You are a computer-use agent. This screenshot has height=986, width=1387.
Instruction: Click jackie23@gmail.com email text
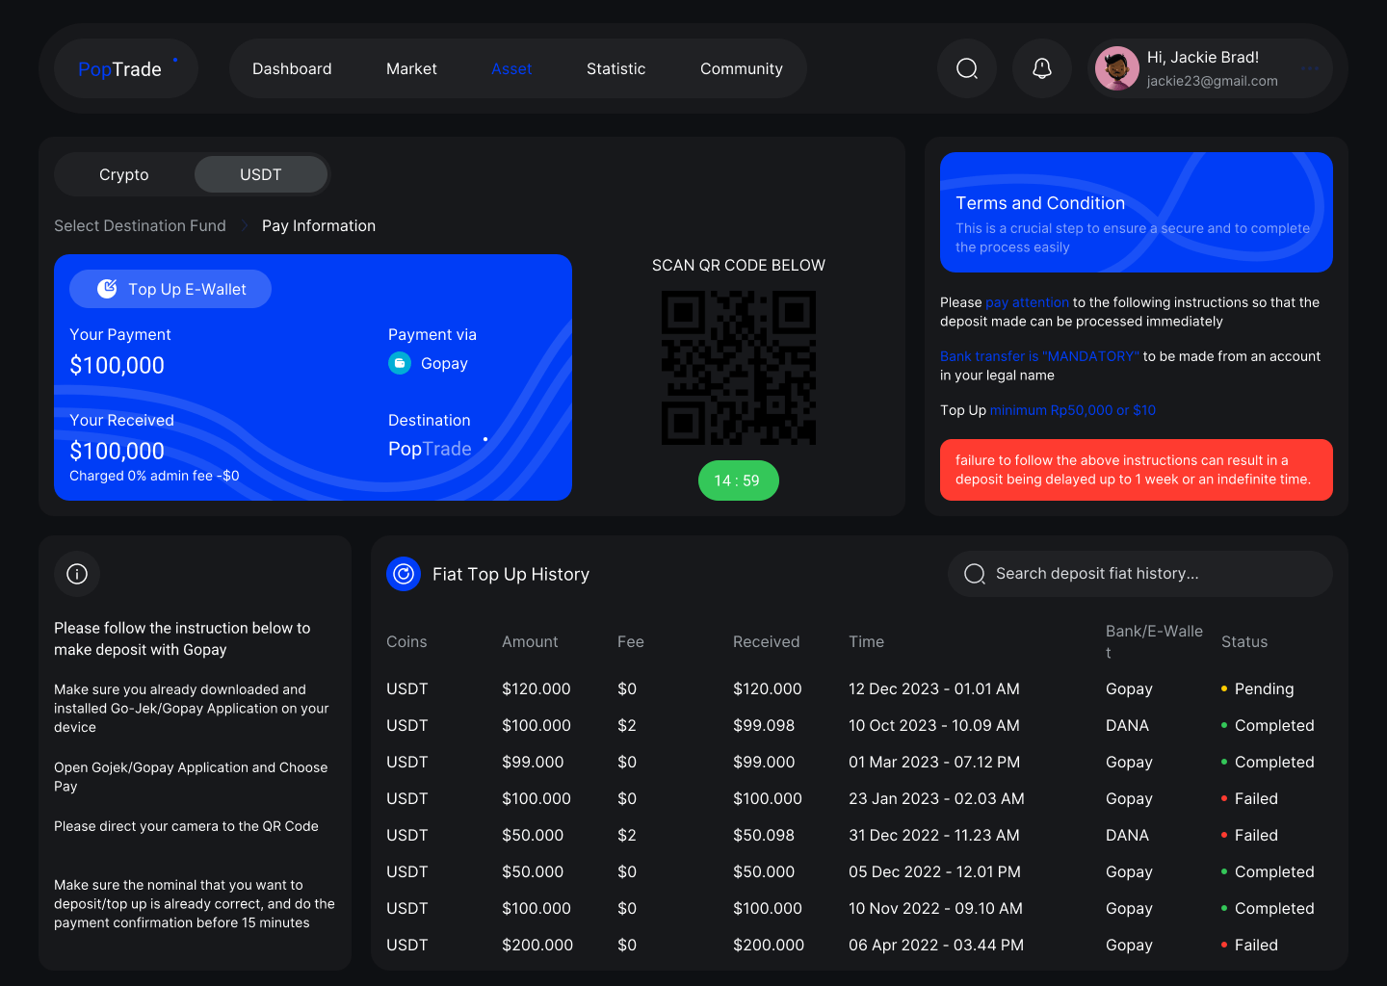pyautogui.click(x=1213, y=81)
